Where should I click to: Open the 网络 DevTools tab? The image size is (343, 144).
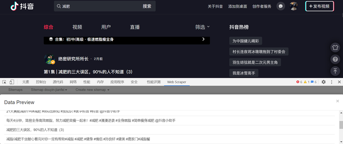(x=73, y=82)
